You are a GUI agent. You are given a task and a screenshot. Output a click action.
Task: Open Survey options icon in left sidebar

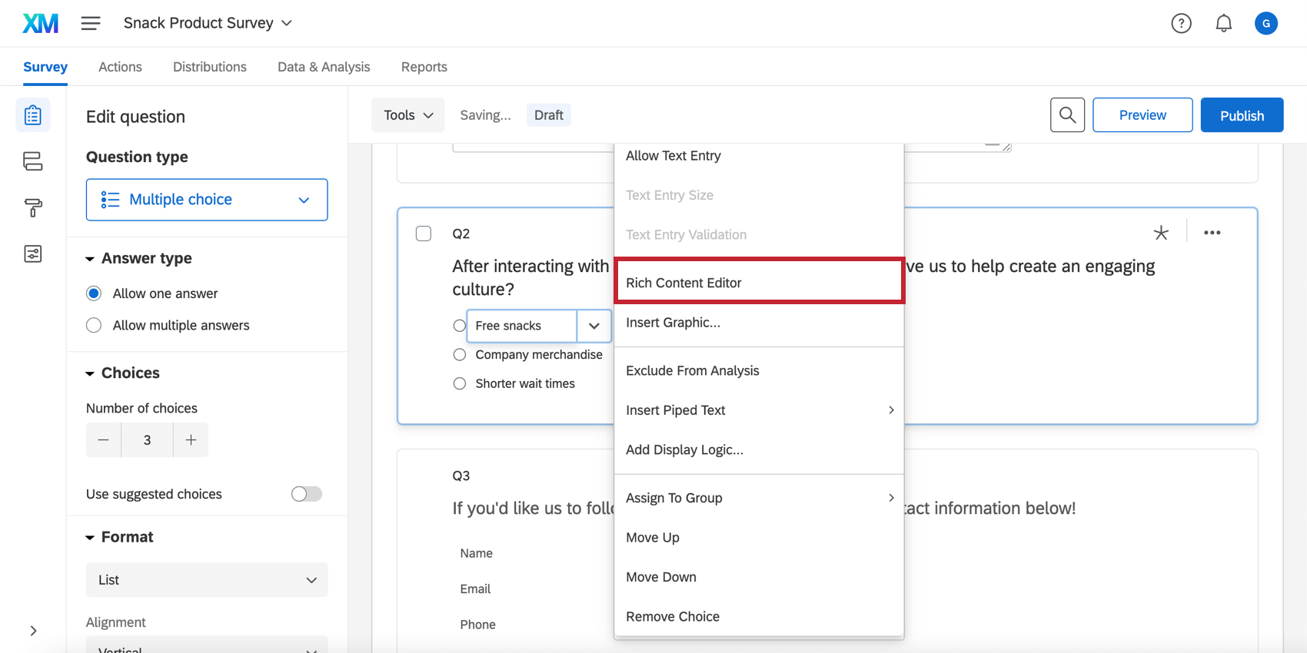32,254
